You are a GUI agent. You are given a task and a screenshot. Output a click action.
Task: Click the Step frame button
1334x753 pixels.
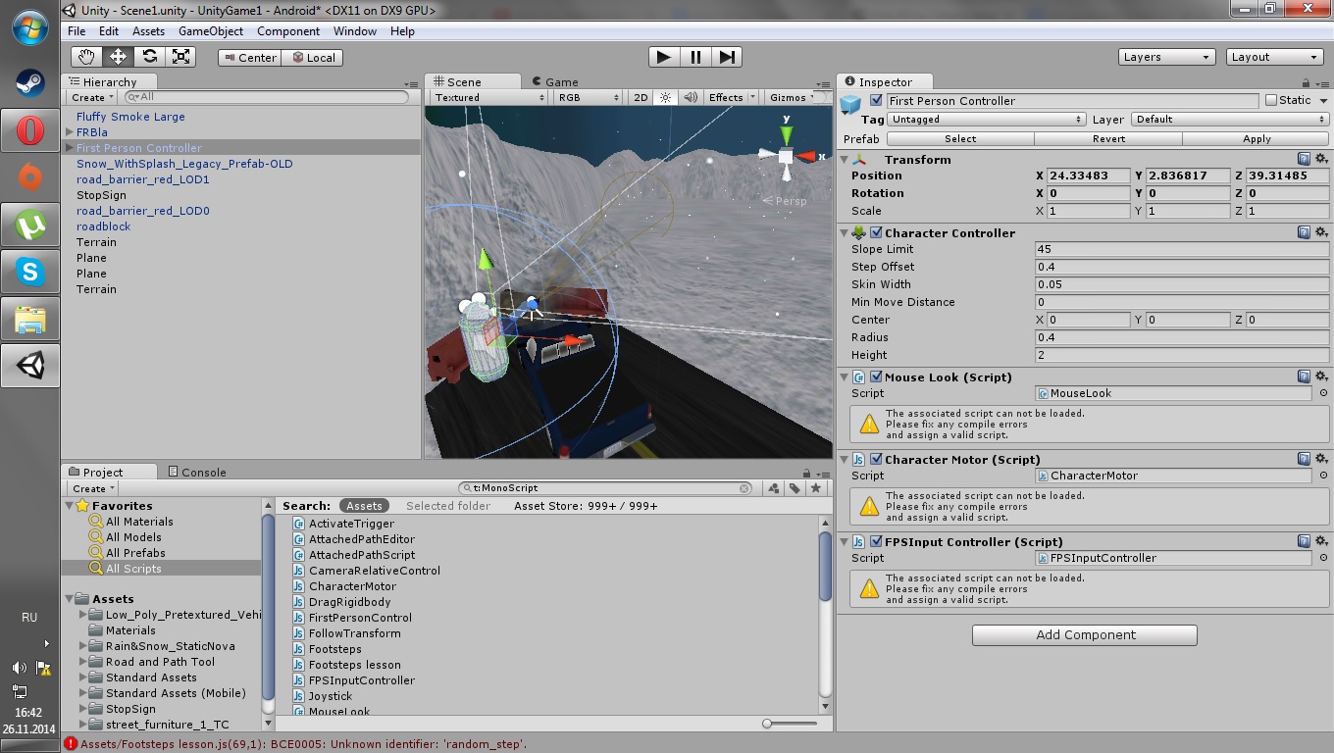tap(727, 57)
